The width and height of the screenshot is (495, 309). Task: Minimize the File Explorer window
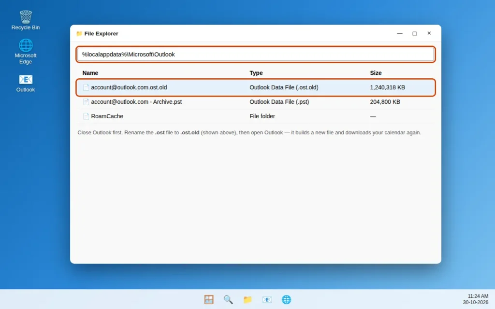(400, 33)
